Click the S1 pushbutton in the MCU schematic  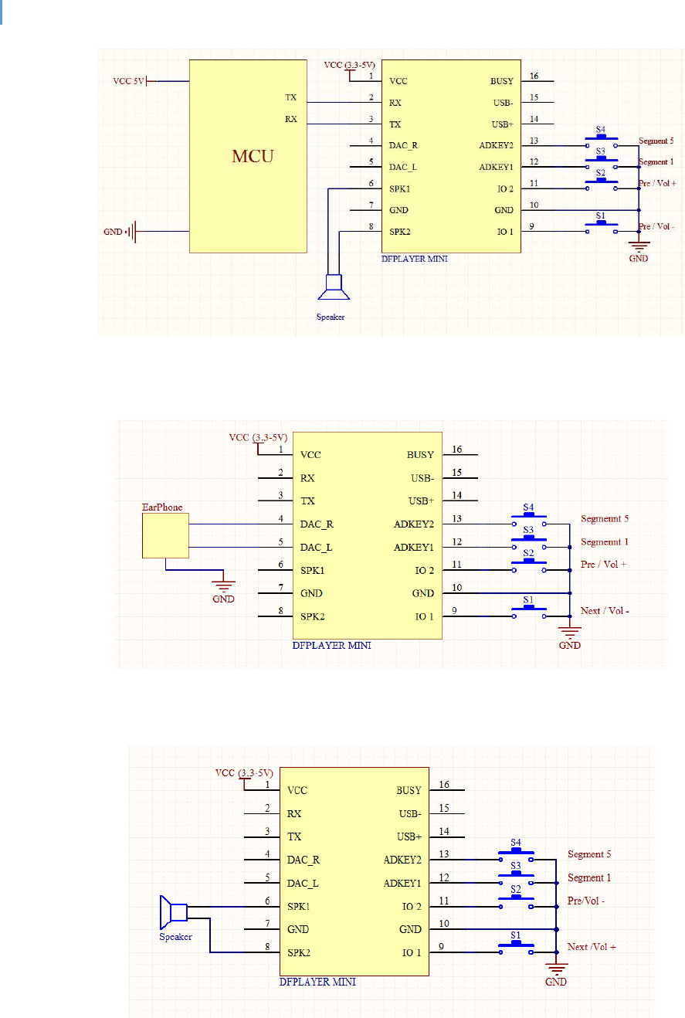pyautogui.click(x=600, y=229)
